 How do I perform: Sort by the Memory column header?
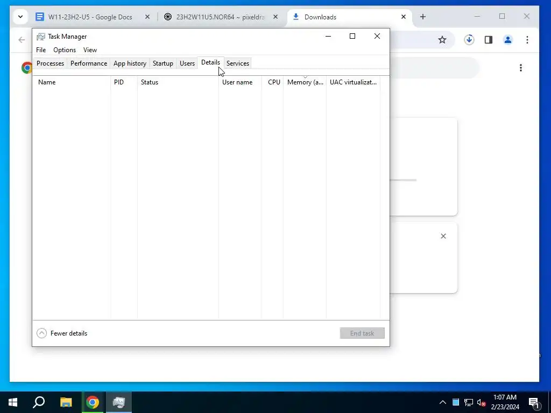[305, 82]
